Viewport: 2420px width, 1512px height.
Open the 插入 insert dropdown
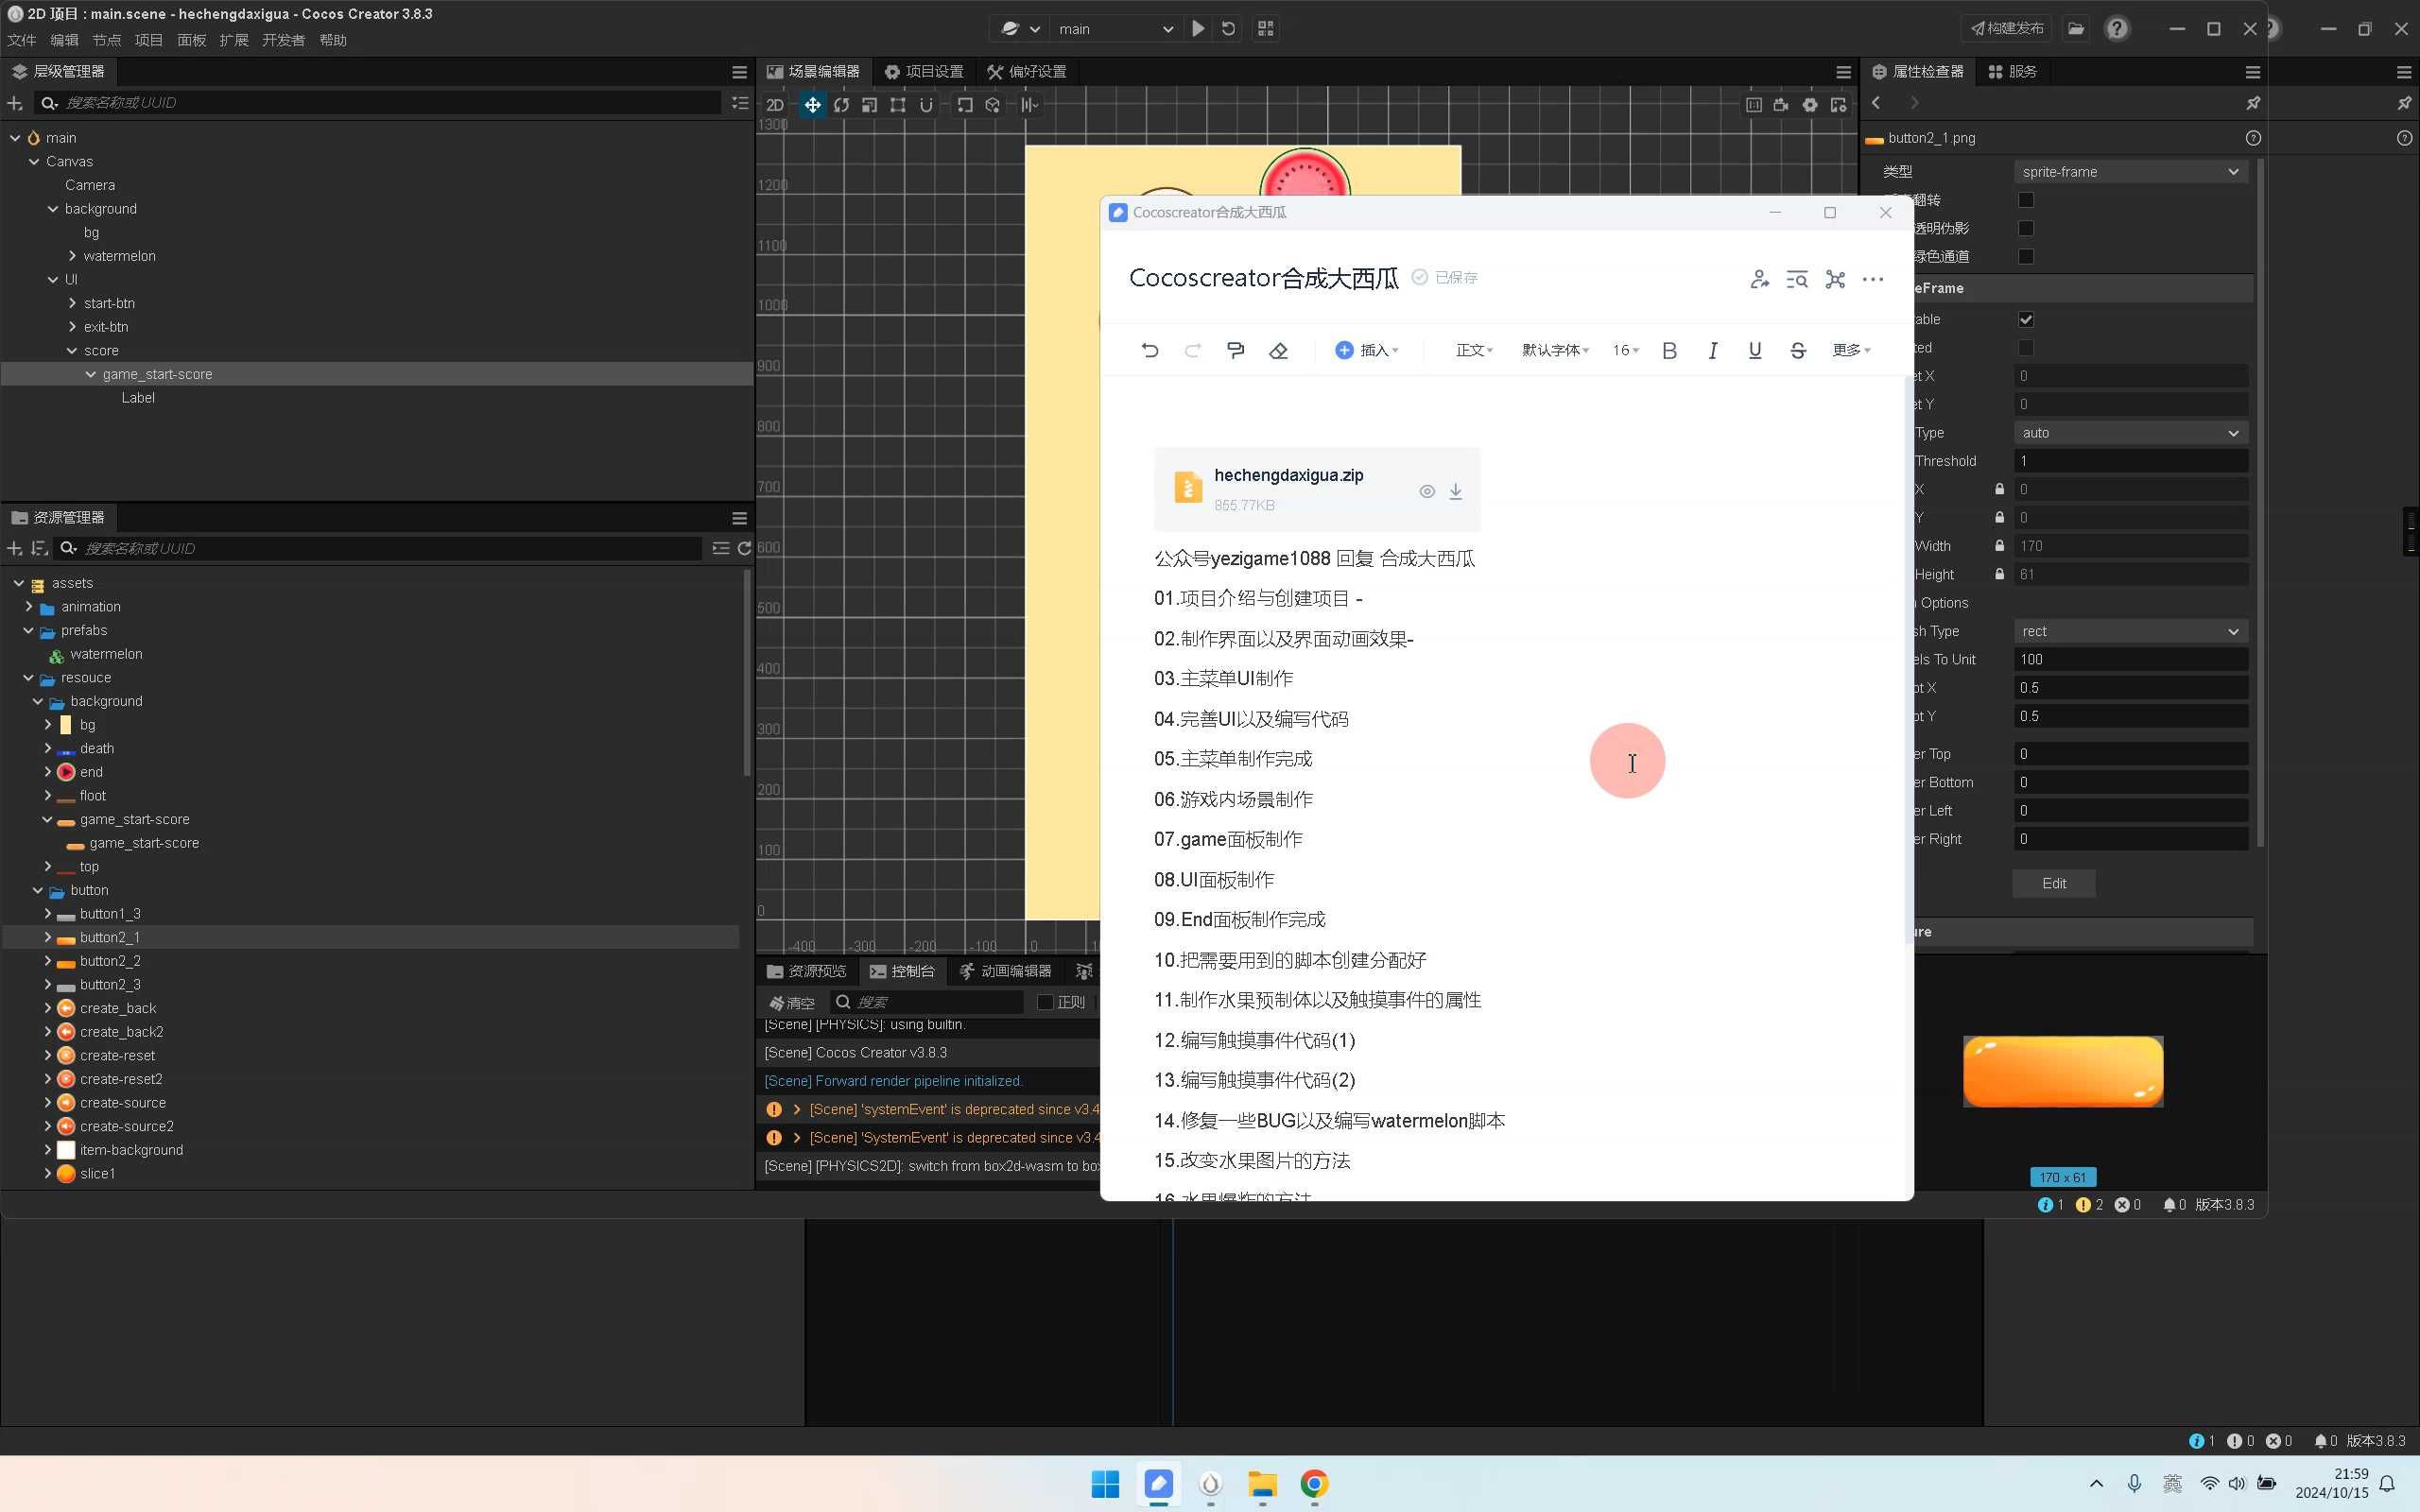point(1367,350)
